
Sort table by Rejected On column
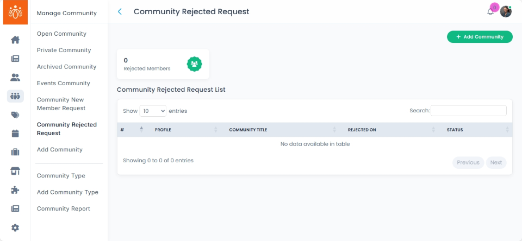coord(391,130)
